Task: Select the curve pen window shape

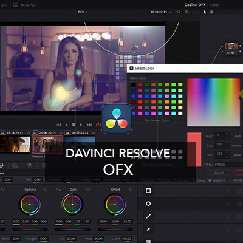Action: pyautogui.click(x=148, y=230)
